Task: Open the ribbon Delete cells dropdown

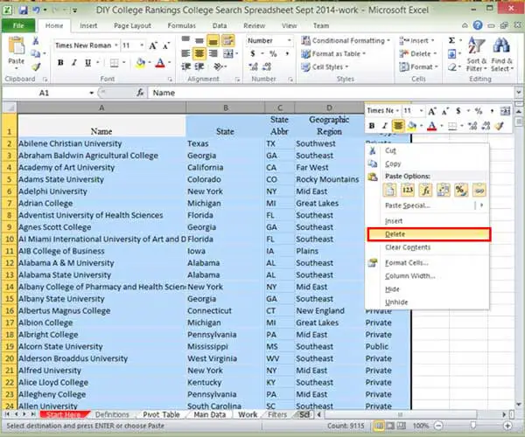Action: pyautogui.click(x=435, y=53)
